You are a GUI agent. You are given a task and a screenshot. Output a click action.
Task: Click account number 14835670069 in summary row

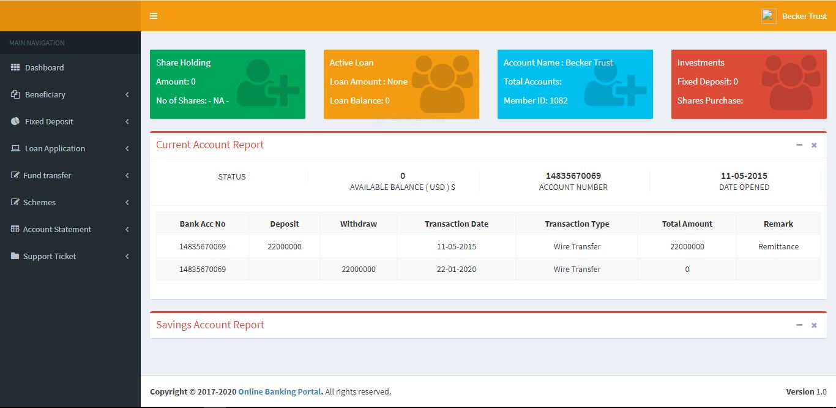pyautogui.click(x=573, y=176)
